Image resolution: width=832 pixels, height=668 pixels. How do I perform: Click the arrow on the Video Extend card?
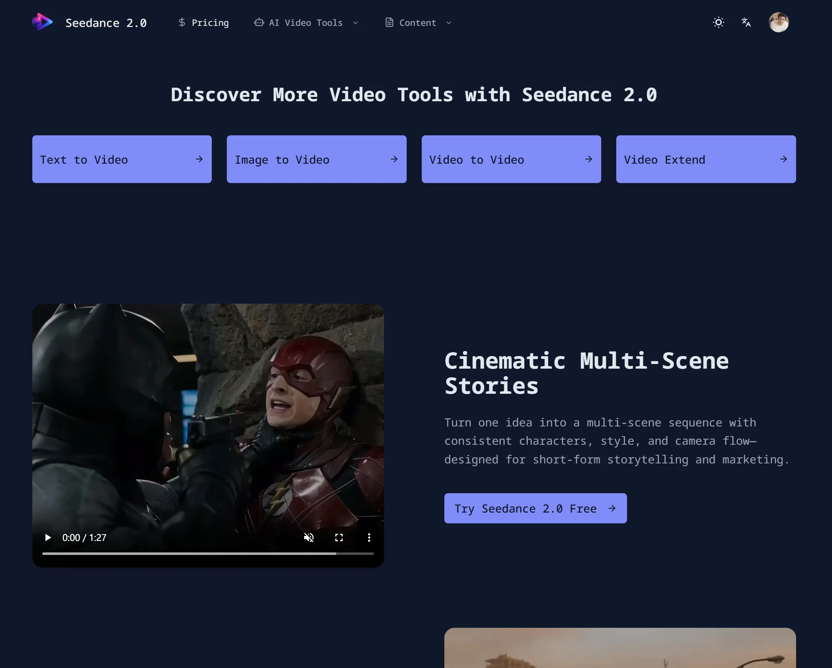tap(784, 159)
